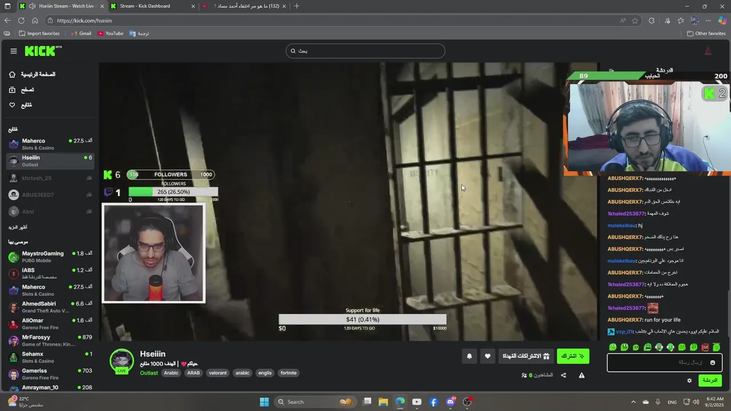
Task: Toggle notifications bell for Hseiiin
Action: point(469,356)
